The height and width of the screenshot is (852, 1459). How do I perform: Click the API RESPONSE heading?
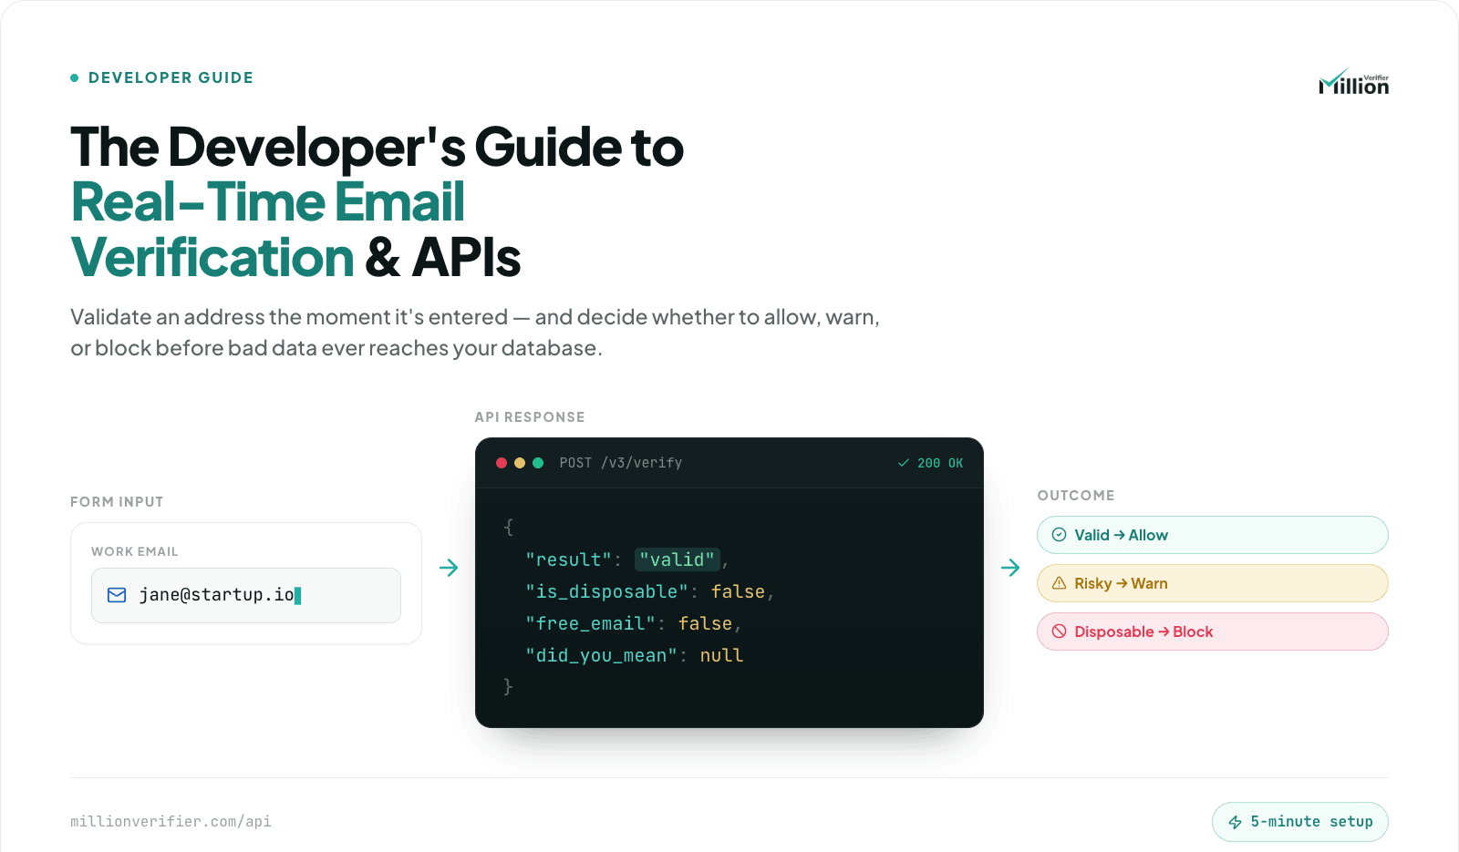tap(530, 417)
